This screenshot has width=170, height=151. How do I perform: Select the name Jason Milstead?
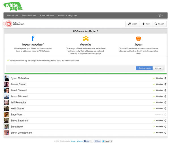pyautogui.click(x=19, y=96)
